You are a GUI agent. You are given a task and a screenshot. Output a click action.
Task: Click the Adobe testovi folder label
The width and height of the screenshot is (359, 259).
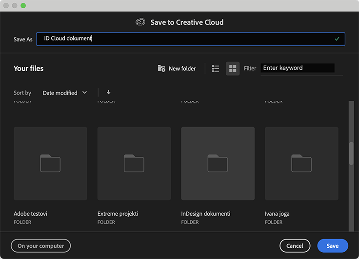pos(30,214)
